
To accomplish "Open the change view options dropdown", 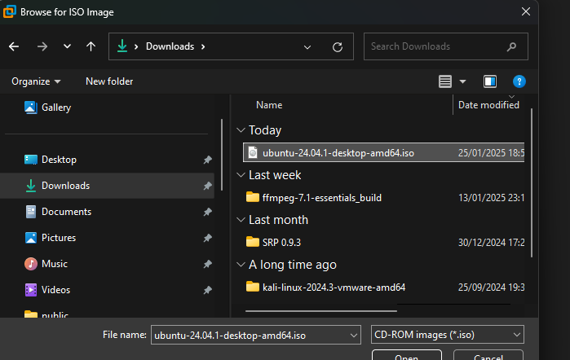I will tap(463, 81).
